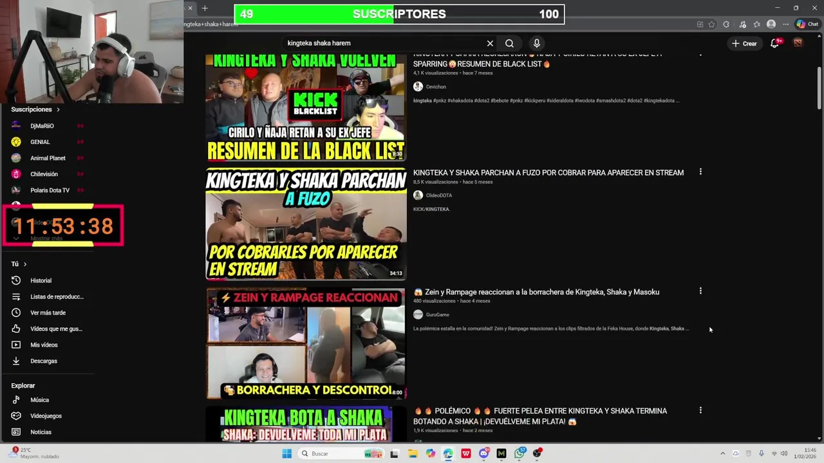Click the page vertical scrollbar
The image size is (824, 463).
pyautogui.click(x=819, y=87)
